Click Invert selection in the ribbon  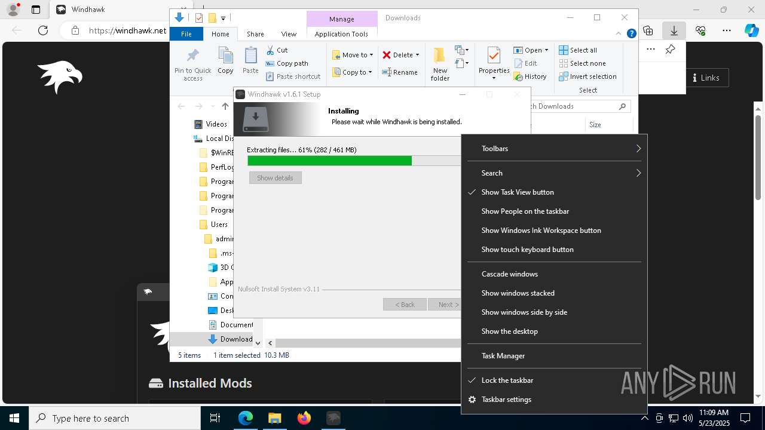587,76
